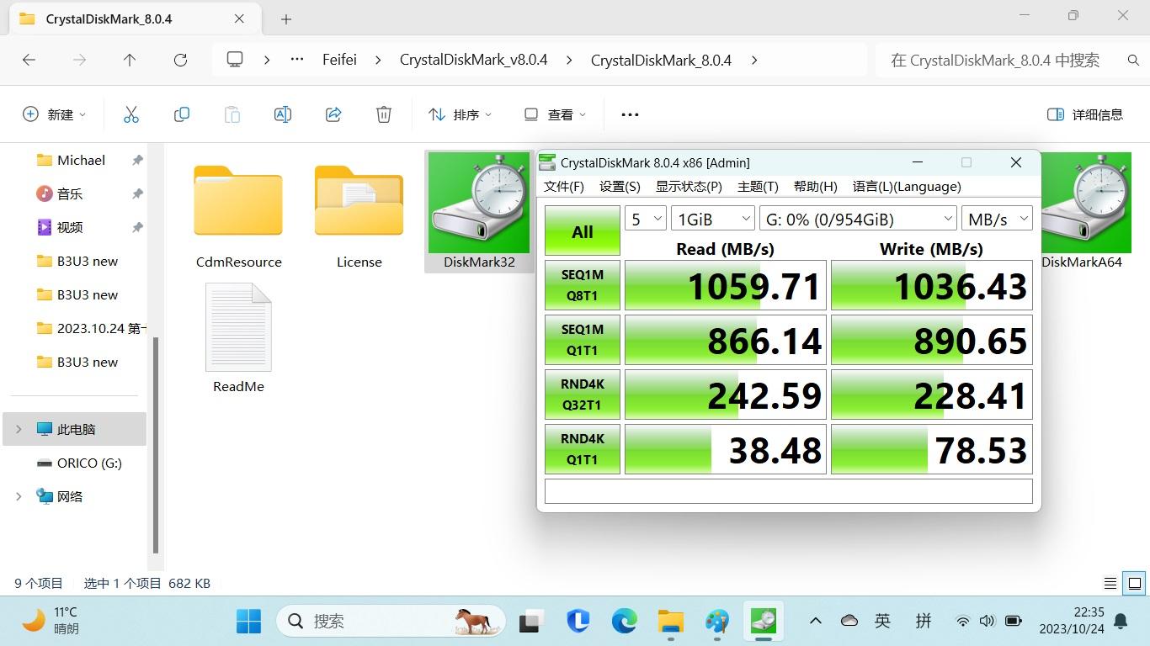
Task: Open the 1GiB test size dropdown
Action: (x=713, y=219)
